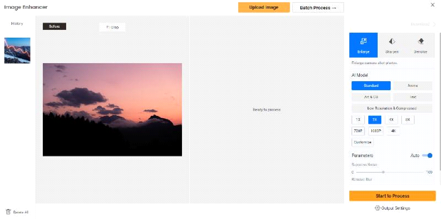Screen dimensions: 441x219
Task: Open Output Settings gear icon
Action: click(x=378, y=208)
